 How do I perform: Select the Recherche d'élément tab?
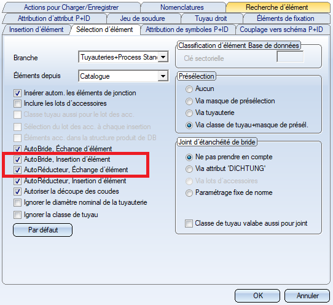pos(277,7)
